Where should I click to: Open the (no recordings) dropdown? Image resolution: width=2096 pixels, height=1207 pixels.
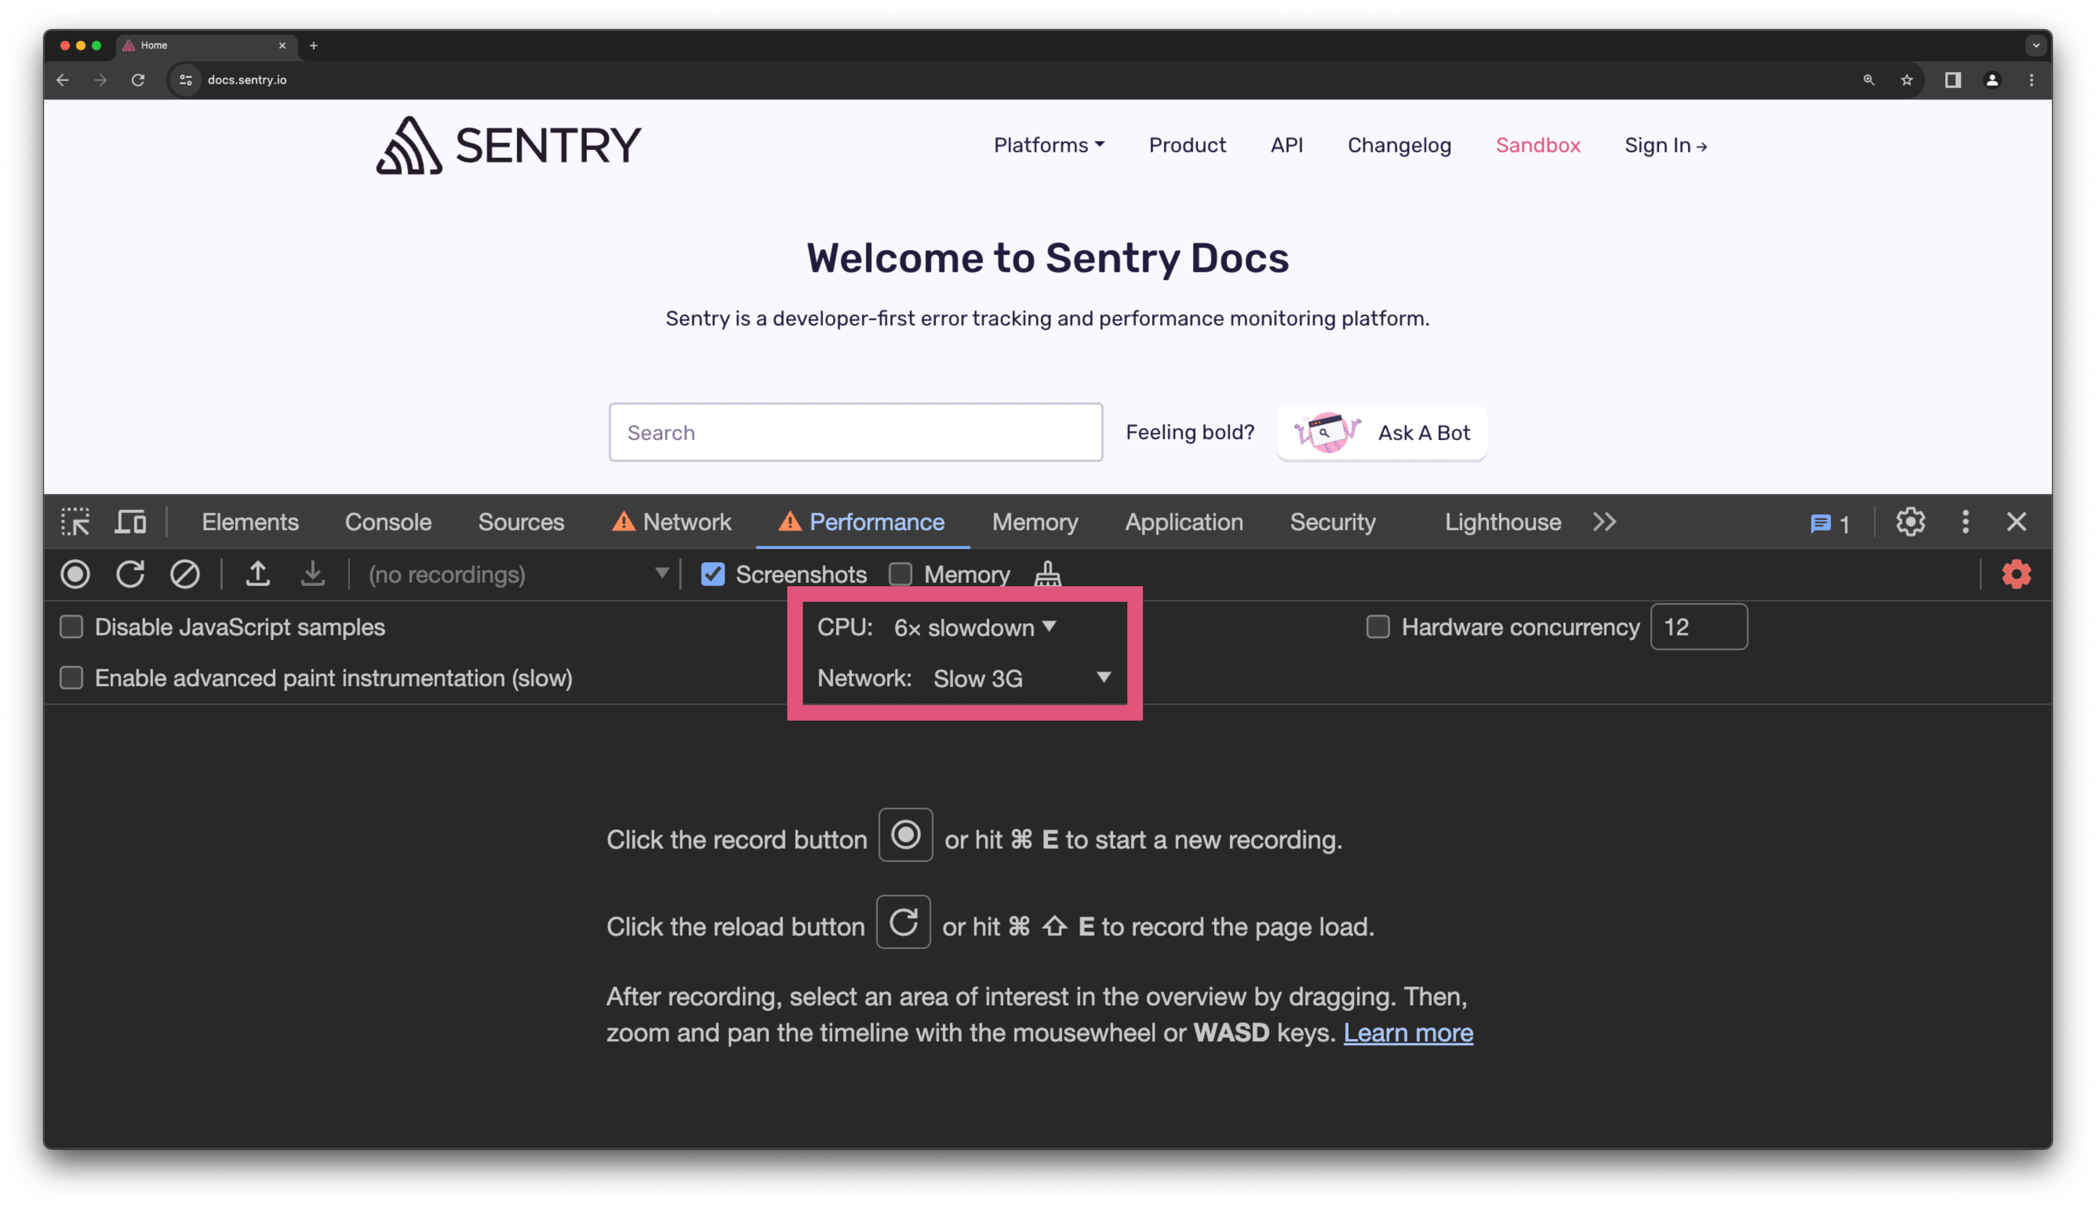click(518, 575)
